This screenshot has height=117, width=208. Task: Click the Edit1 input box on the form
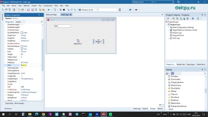click(x=62, y=26)
